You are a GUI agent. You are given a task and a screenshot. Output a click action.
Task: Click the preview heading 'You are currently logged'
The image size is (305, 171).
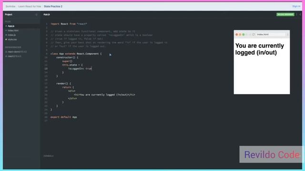tap(259, 49)
